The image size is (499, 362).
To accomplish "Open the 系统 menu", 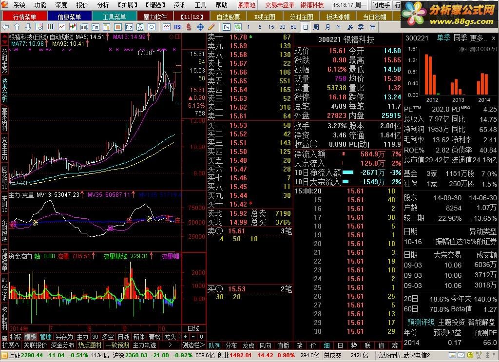I will pos(19,5).
